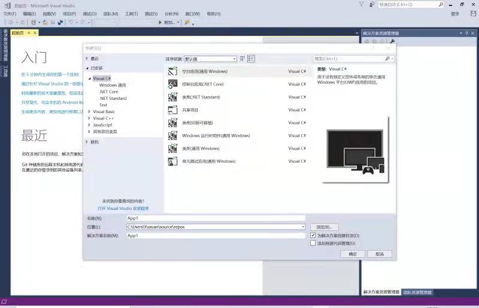Click the Save All toolbar icon

(60, 22)
